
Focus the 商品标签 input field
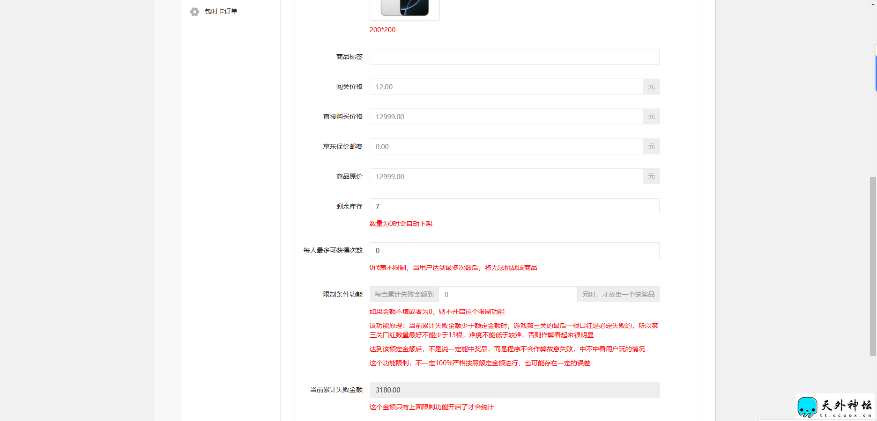(514, 57)
